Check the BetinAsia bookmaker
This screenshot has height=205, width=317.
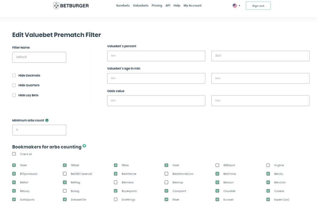[116, 182]
